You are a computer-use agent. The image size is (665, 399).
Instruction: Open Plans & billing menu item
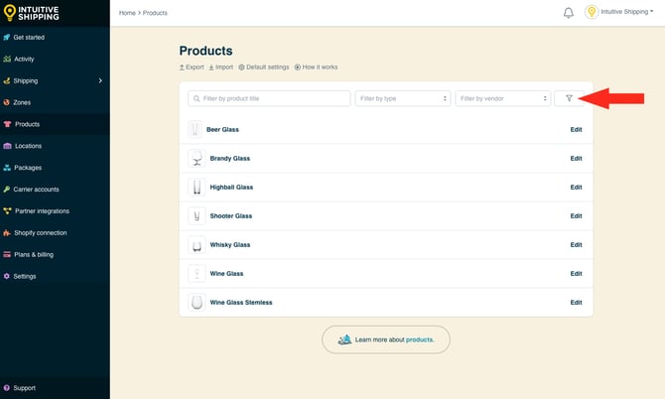34,254
